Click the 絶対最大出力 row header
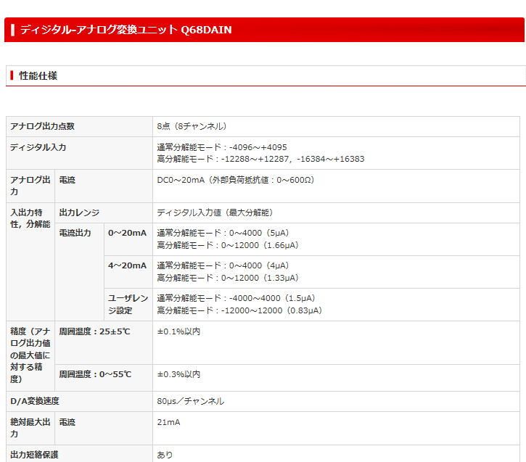This screenshot has width=526, height=462. coord(30,428)
